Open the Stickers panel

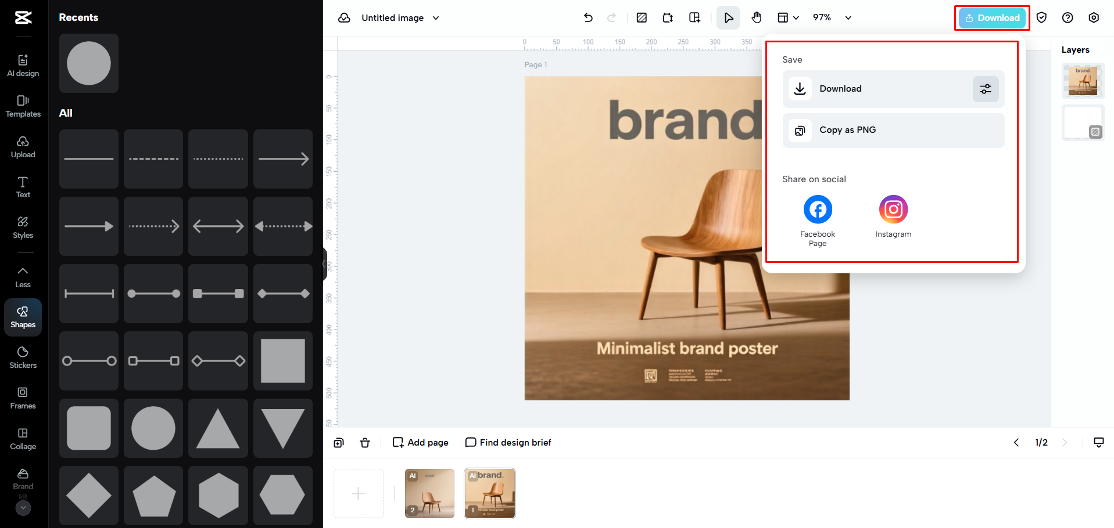[23, 357]
